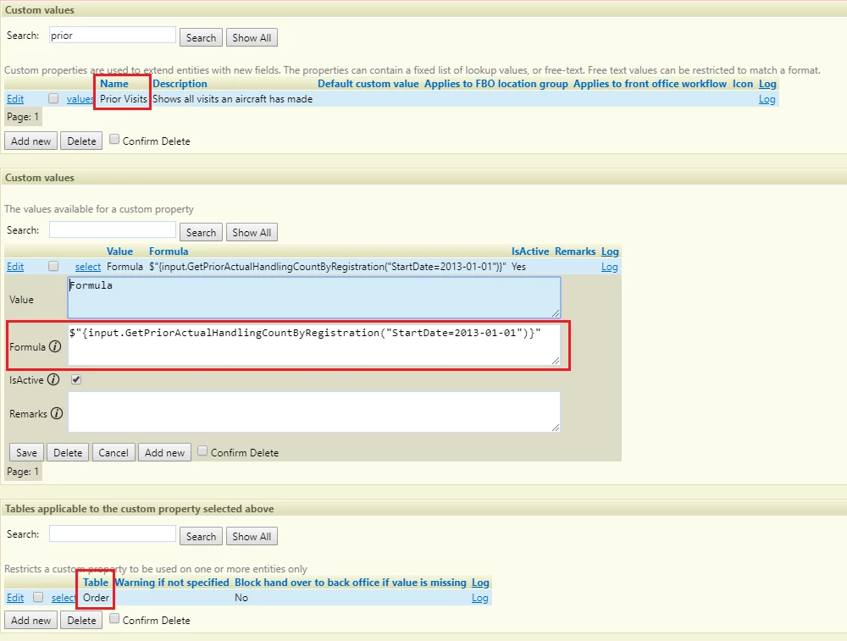The height and width of the screenshot is (641, 847).
Task: Click the tables section search field
Action: point(113,534)
